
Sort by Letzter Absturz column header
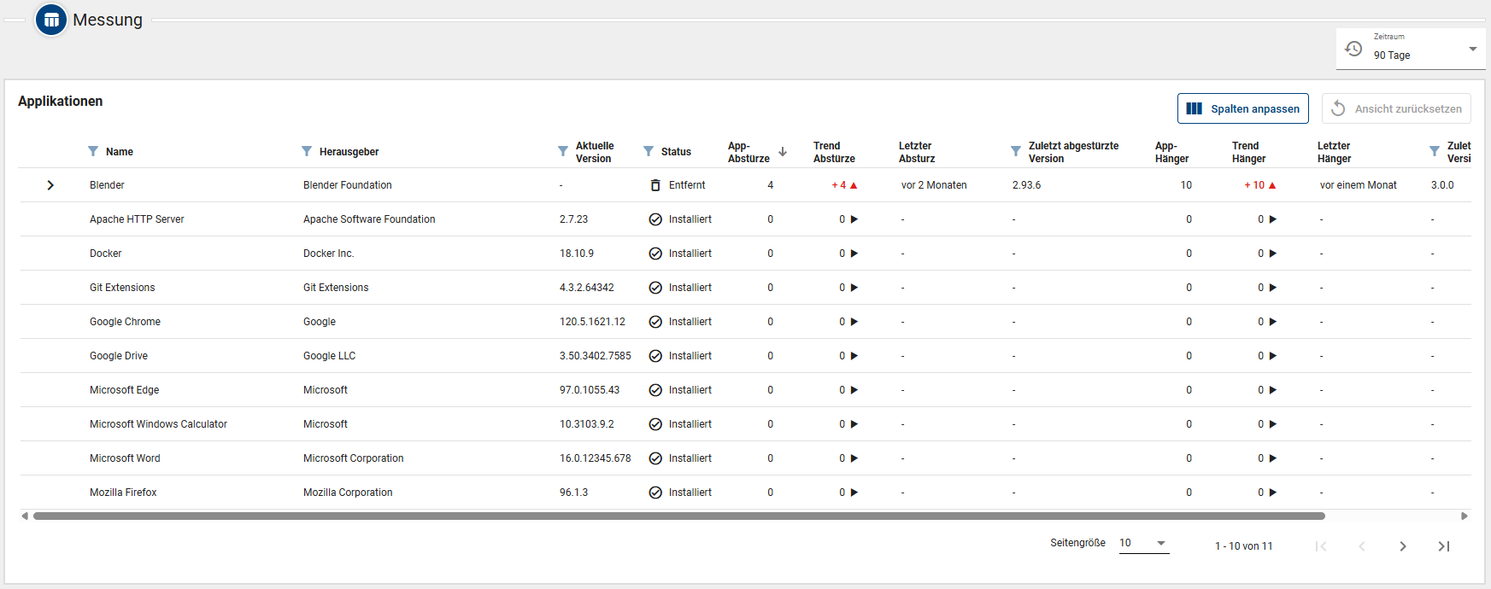[x=916, y=152]
